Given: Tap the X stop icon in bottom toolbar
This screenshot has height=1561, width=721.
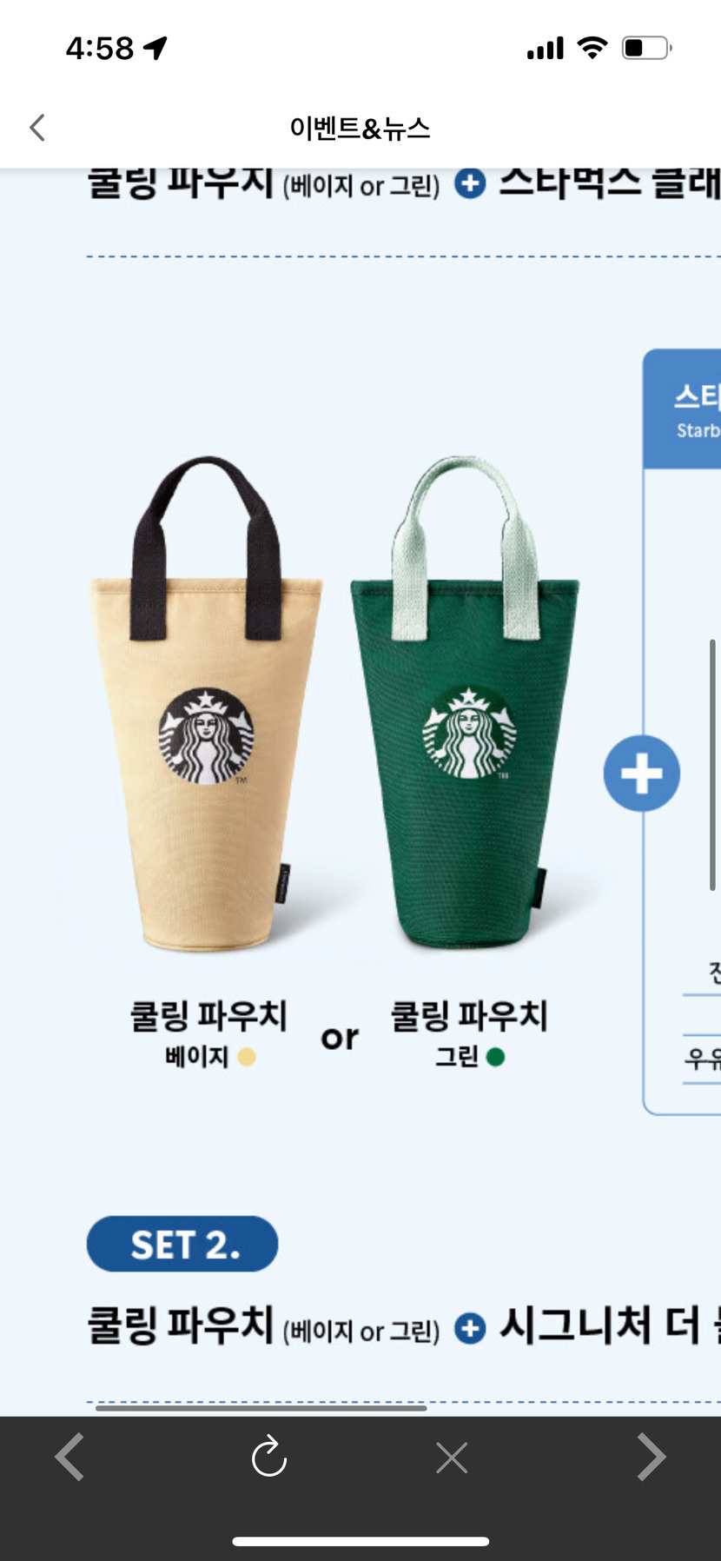Looking at the screenshot, I should point(452,1458).
